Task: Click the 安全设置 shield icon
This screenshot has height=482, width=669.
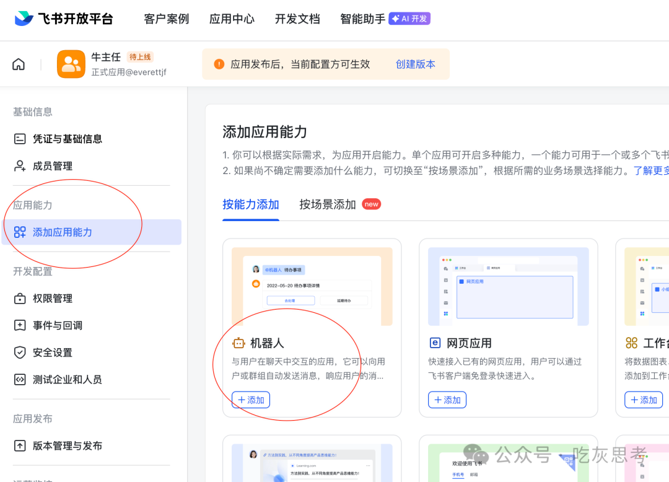Action: 20,353
